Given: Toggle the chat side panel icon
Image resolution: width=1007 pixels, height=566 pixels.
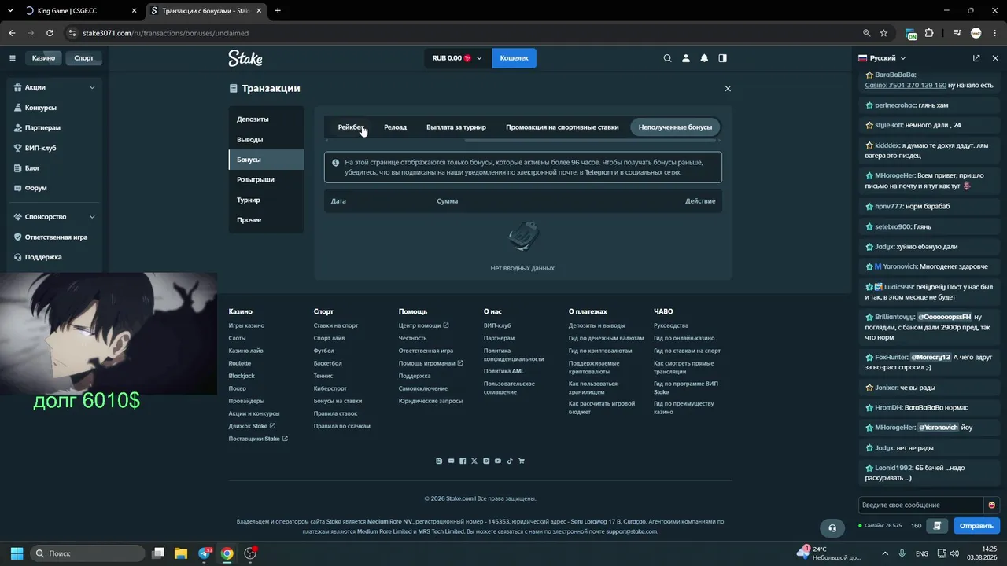Looking at the screenshot, I should point(722,58).
